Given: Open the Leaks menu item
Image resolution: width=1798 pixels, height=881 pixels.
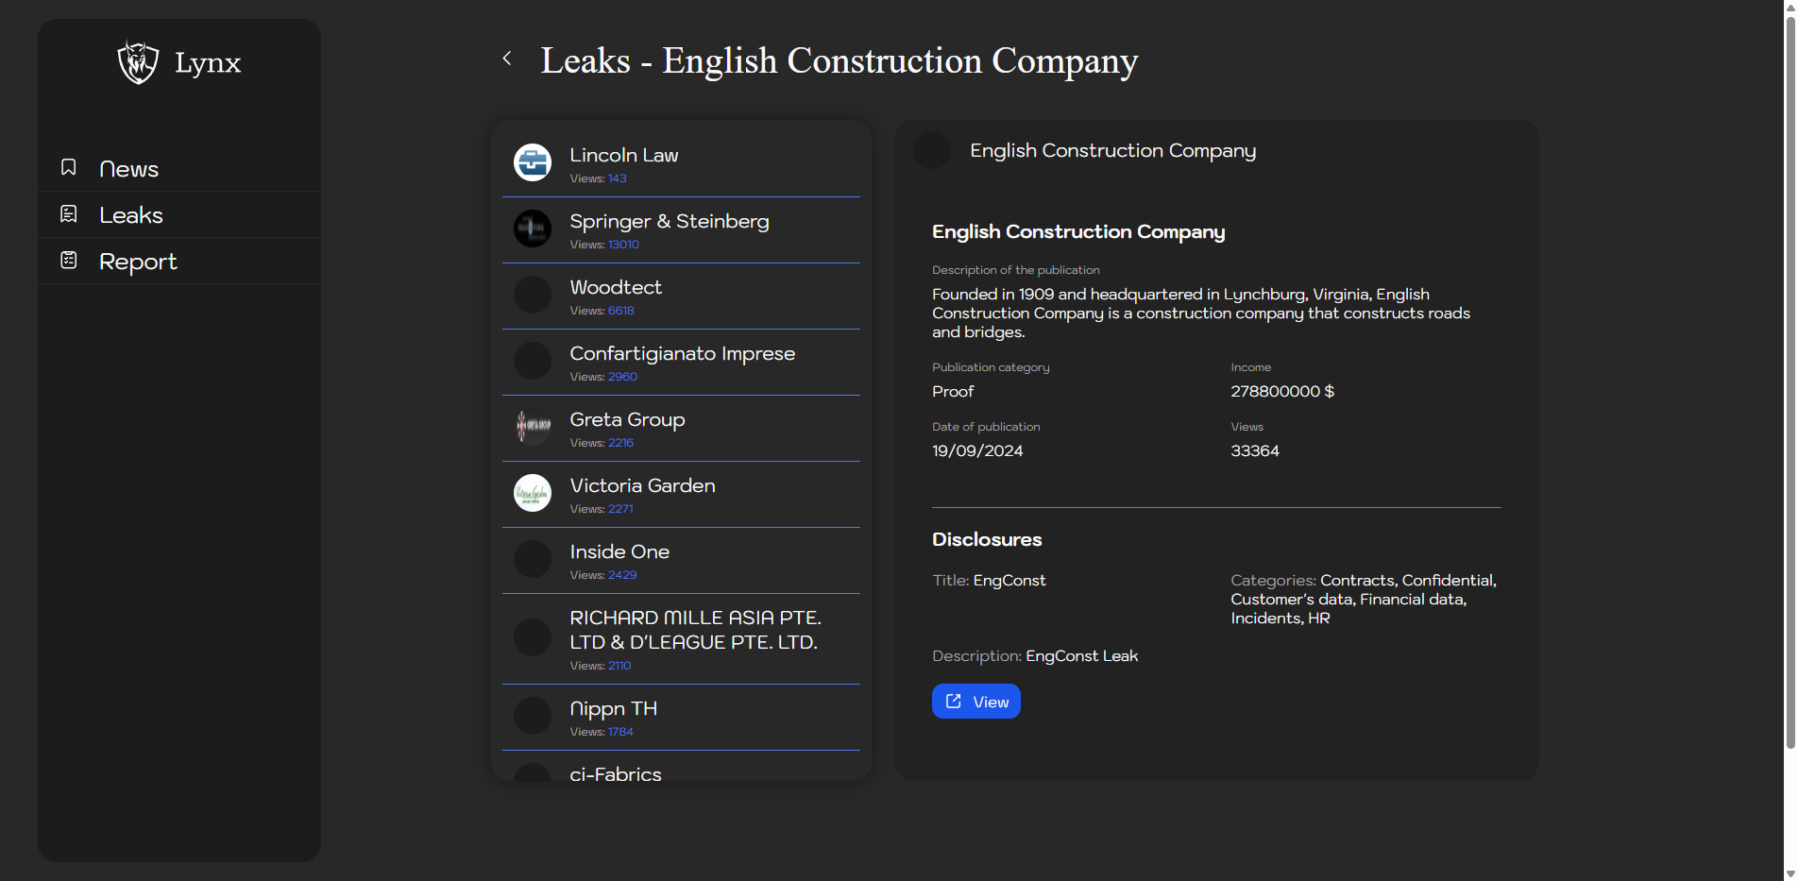Looking at the screenshot, I should [x=131, y=215].
